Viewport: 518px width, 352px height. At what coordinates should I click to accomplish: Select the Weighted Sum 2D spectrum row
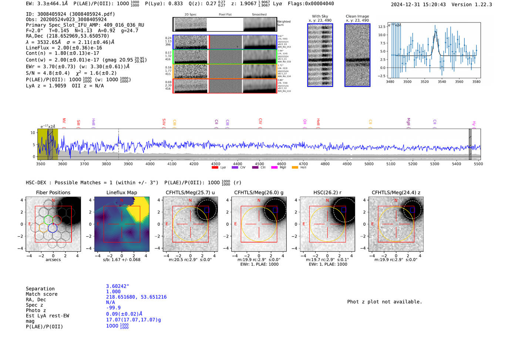(x=225, y=24)
